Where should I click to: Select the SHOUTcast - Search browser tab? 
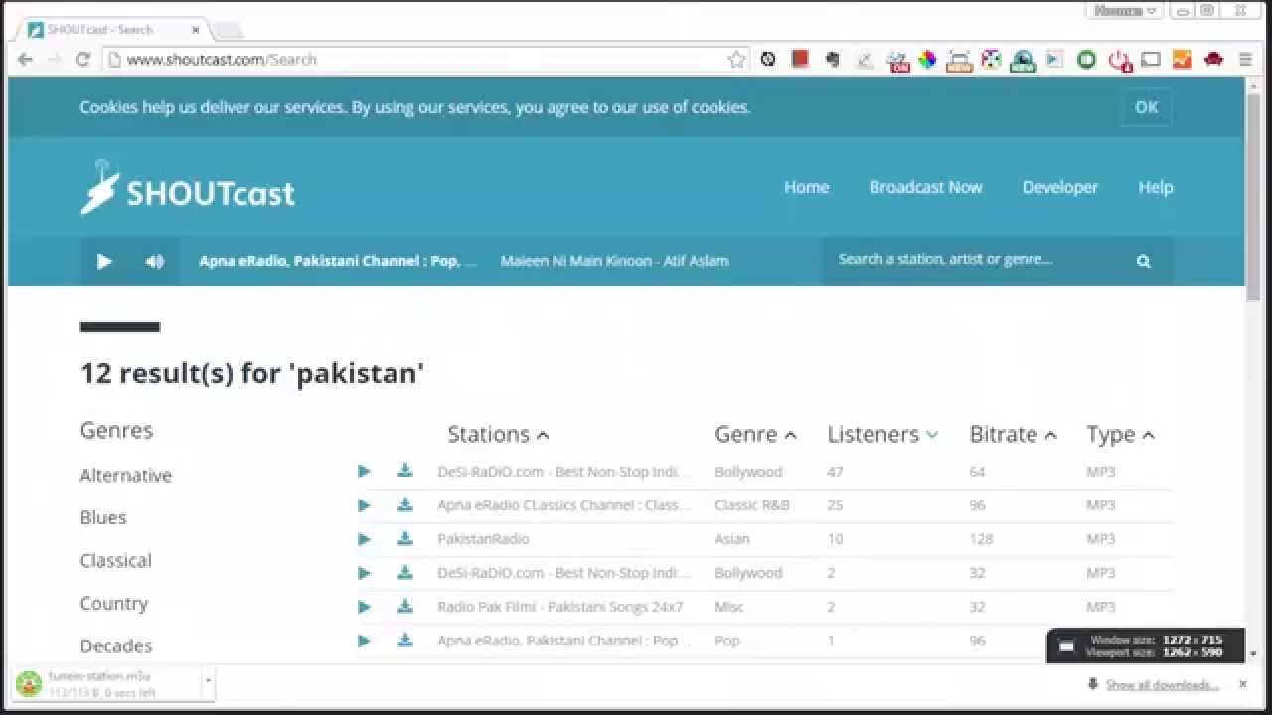111,30
